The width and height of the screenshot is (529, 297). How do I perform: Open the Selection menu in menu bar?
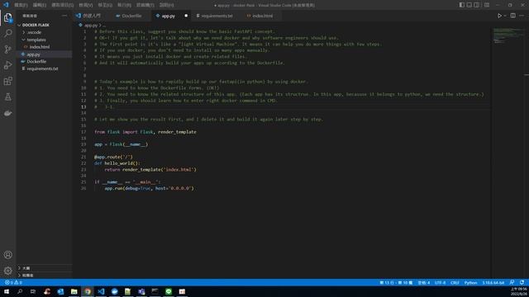tap(63, 5)
